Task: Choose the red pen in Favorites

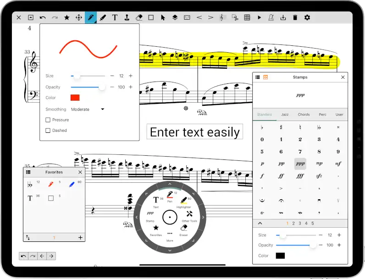Action: 51,185
